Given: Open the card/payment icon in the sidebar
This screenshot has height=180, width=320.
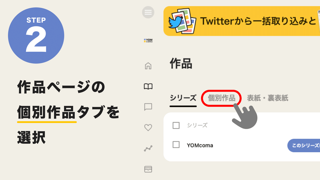Looking at the screenshot, I should click(x=148, y=169).
